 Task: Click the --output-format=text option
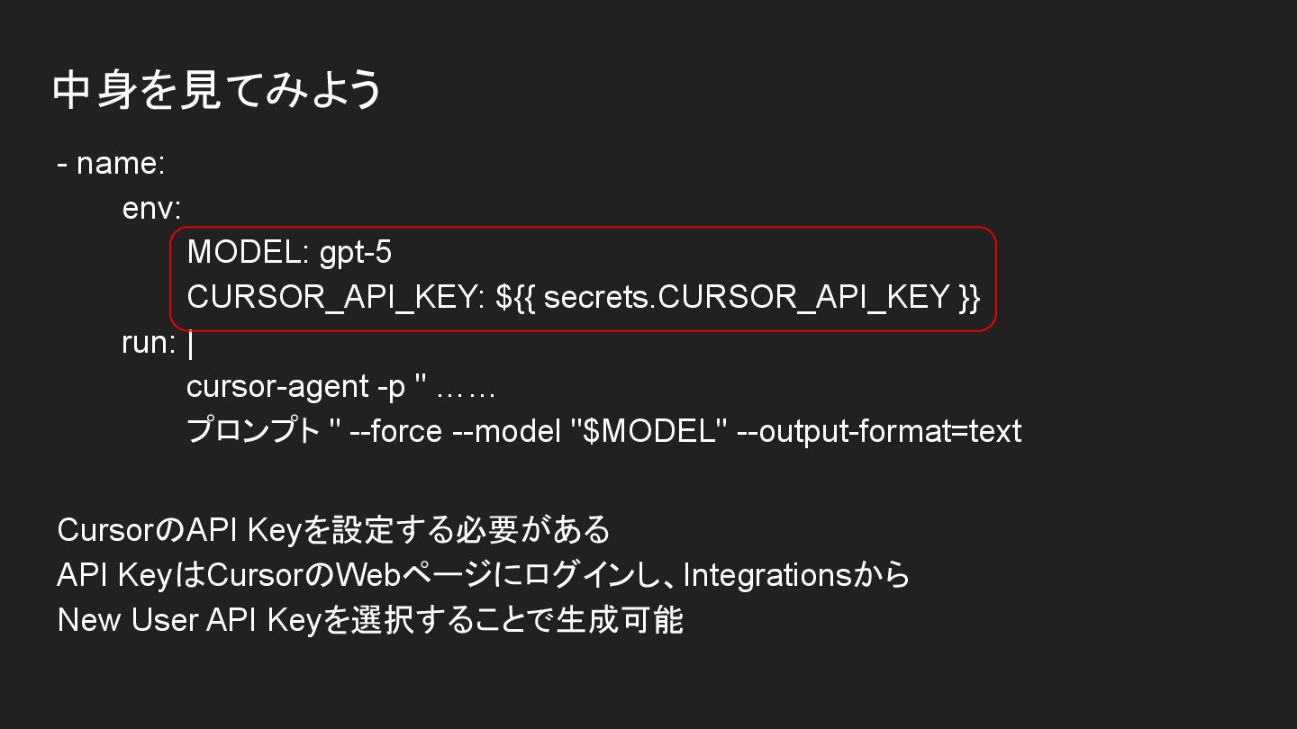pyautogui.click(x=879, y=432)
